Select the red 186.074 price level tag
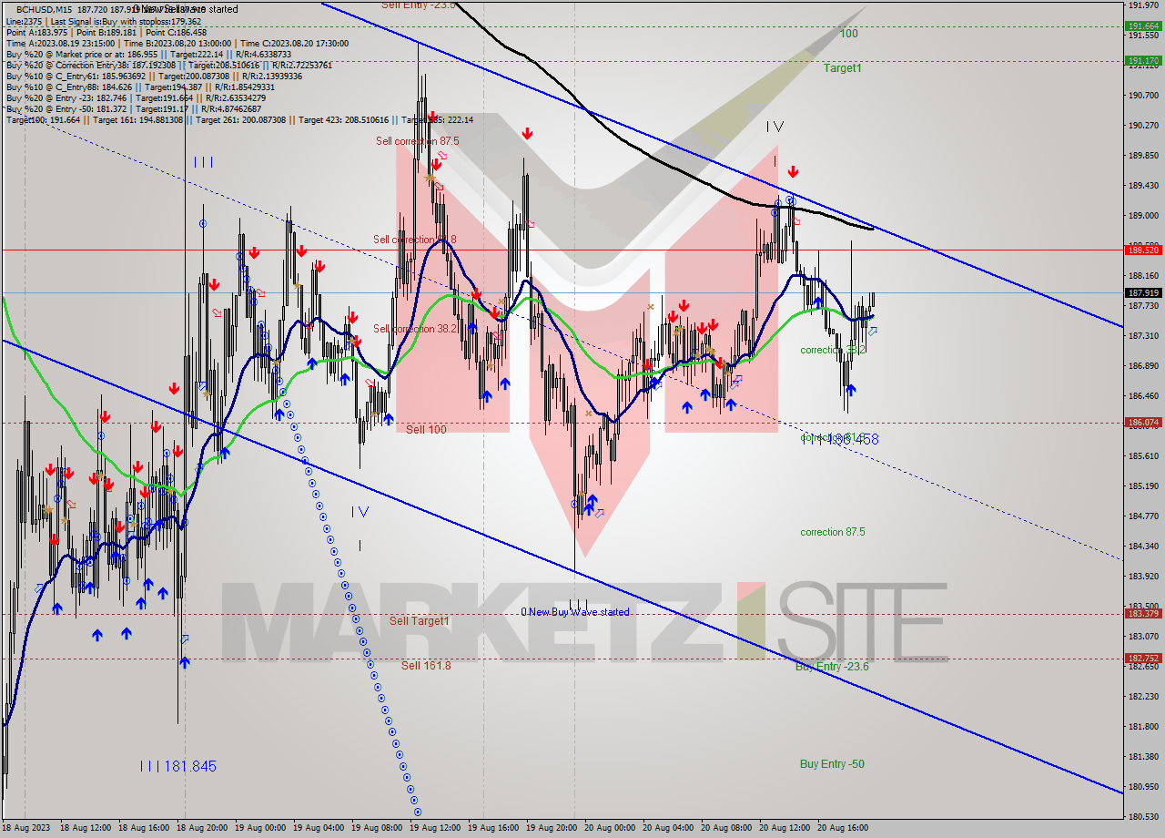Image resolution: width=1165 pixels, height=838 pixels. (1144, 423)
